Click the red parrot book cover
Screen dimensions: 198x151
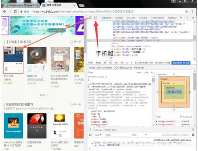point(37,126)
